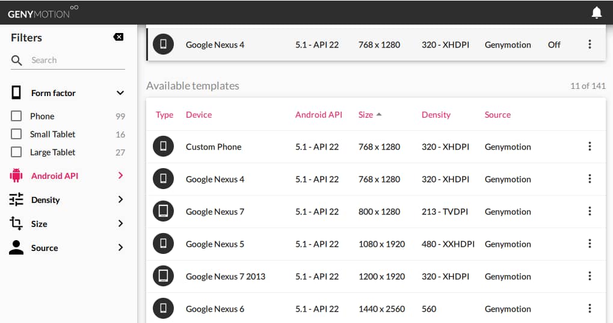Click the Off status of installed Nexus 4
613x323 pixels.
[x=554, y=44]
